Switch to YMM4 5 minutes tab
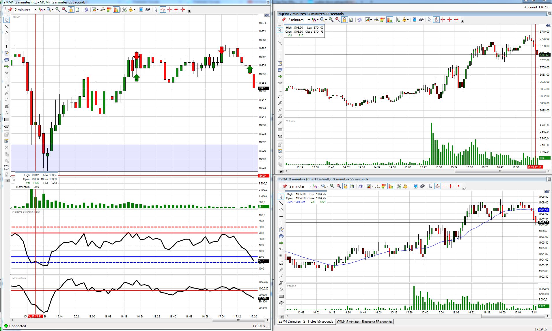This screenshot has height=331, width=552. pos(364,322)
